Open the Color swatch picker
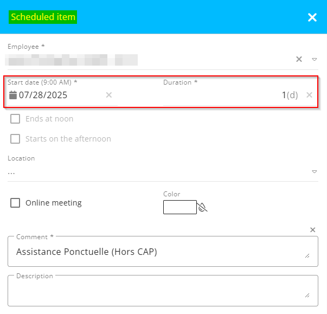The width and height of the screenshot is (327, 314). click(179, 207)
